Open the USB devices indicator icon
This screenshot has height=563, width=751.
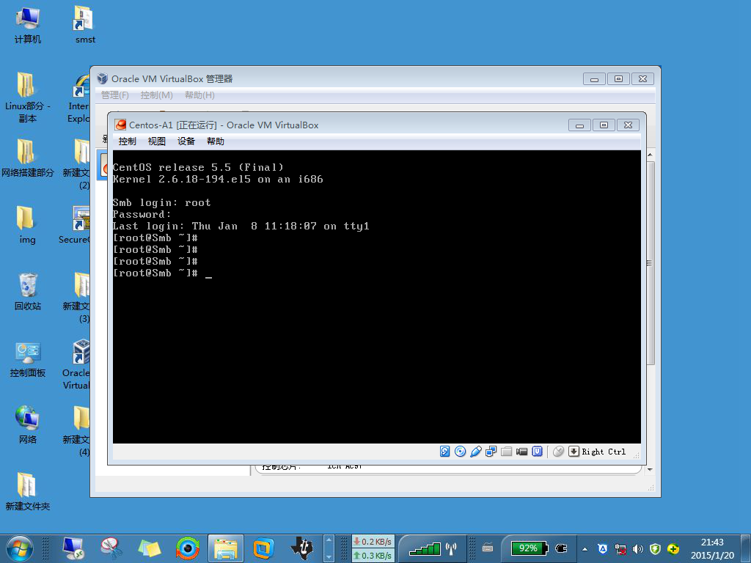[475, 452]
